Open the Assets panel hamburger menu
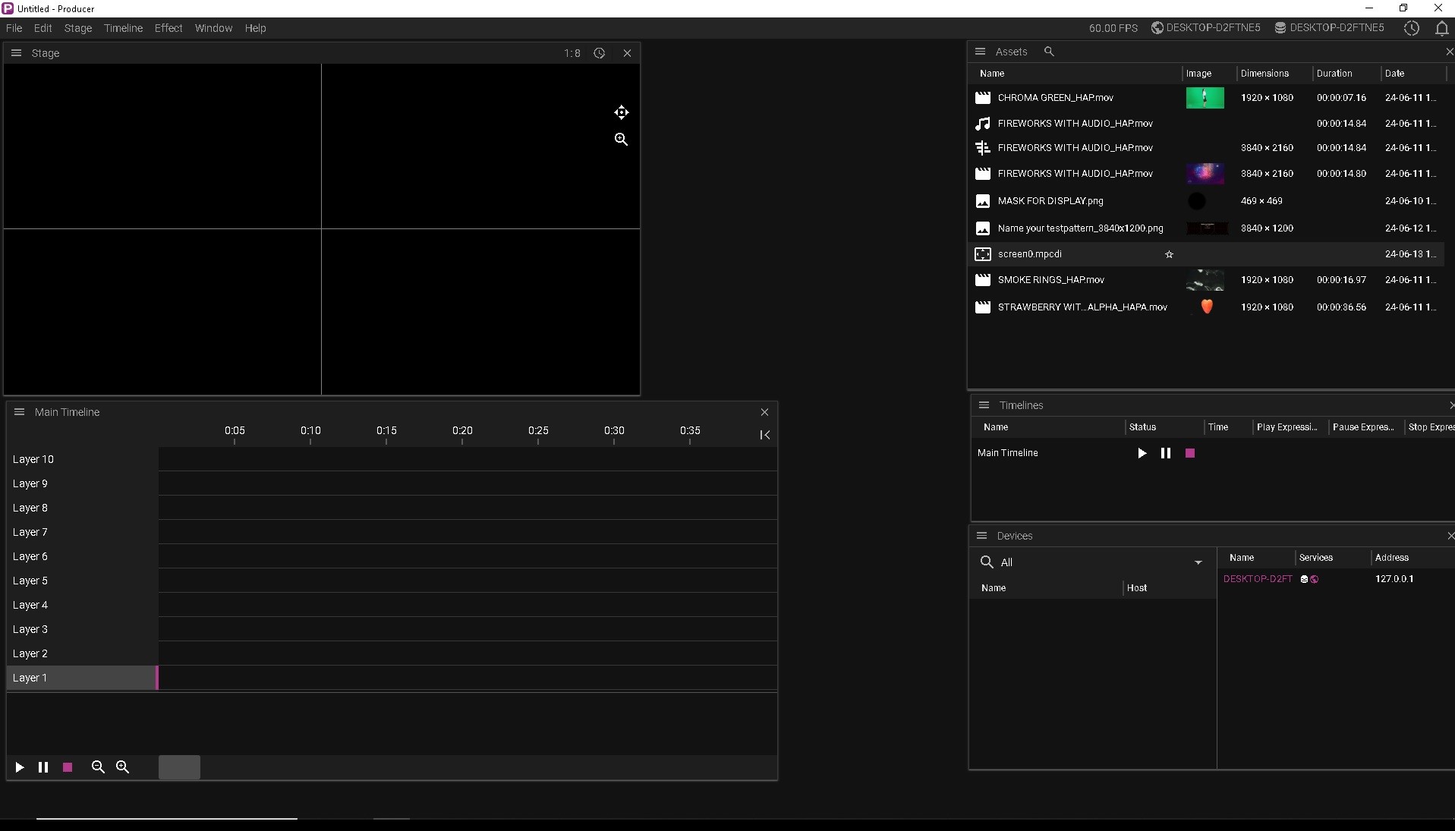The image size is (1455, 831). tap(980, 52)
